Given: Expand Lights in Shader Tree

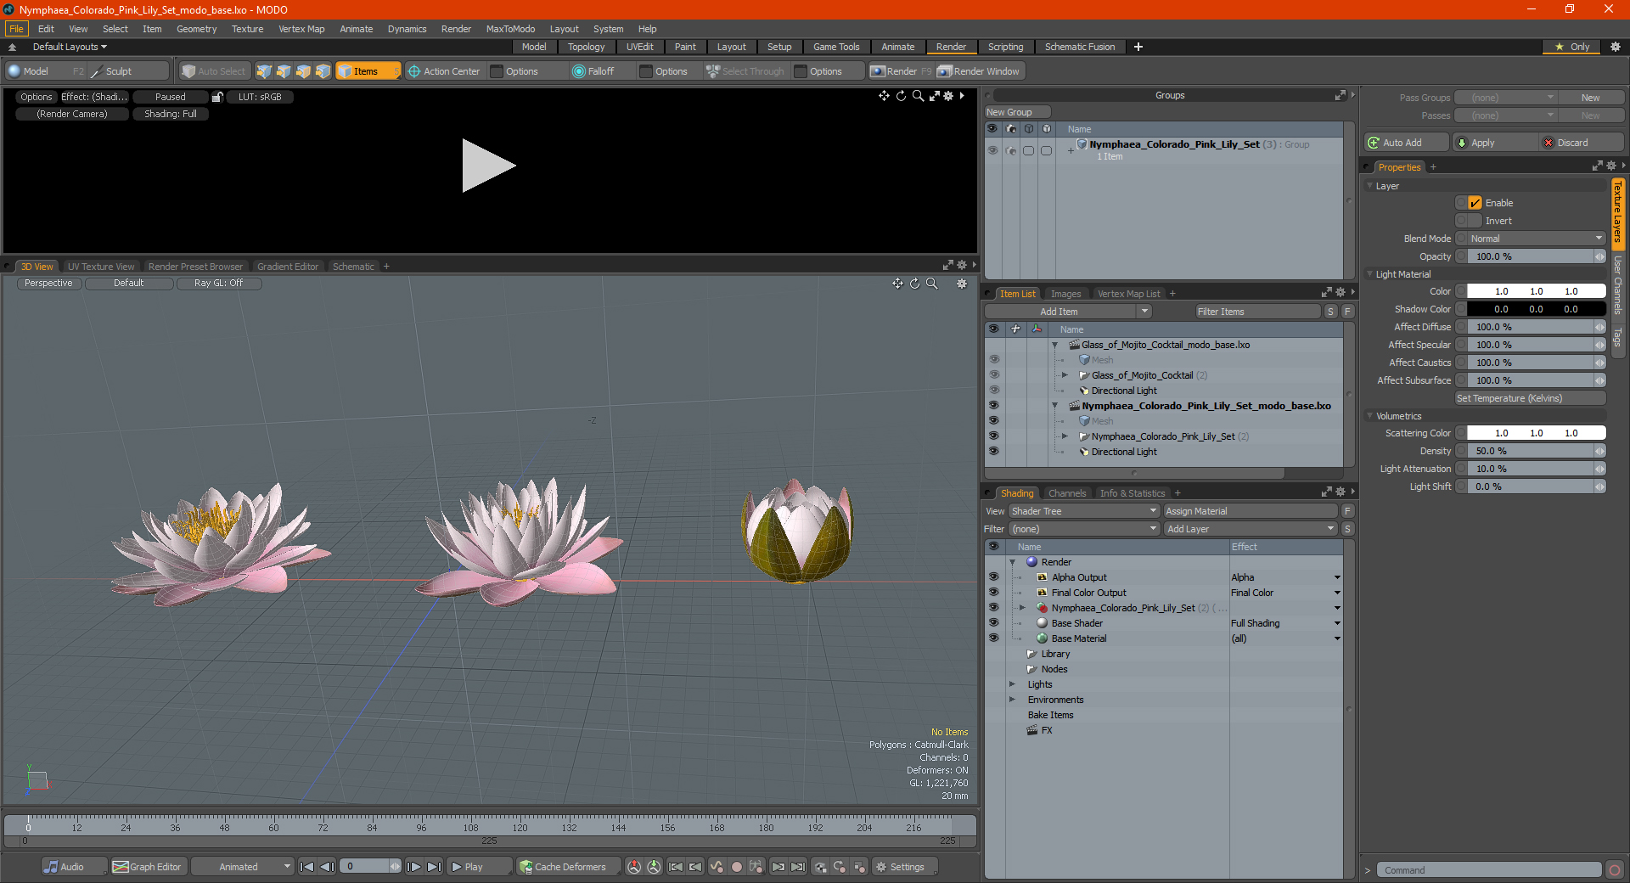Looking at the screenshot, I should (1012, 684).
